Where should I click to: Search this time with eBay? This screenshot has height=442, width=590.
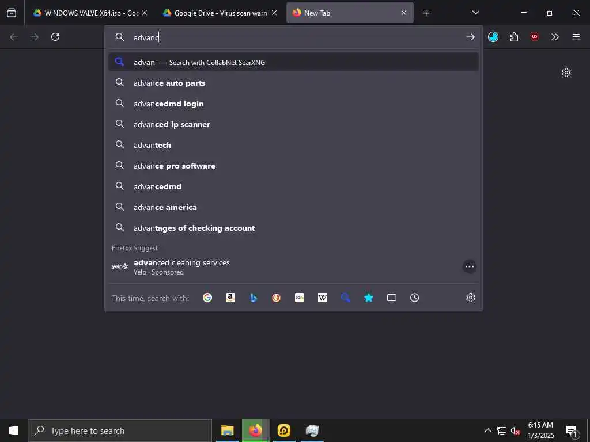click(x=300, y=298)
